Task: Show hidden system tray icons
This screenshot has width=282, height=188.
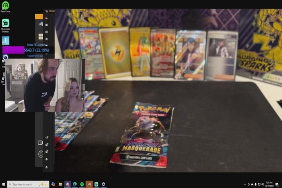Action: pyautogui.click(x=245, y=184)
